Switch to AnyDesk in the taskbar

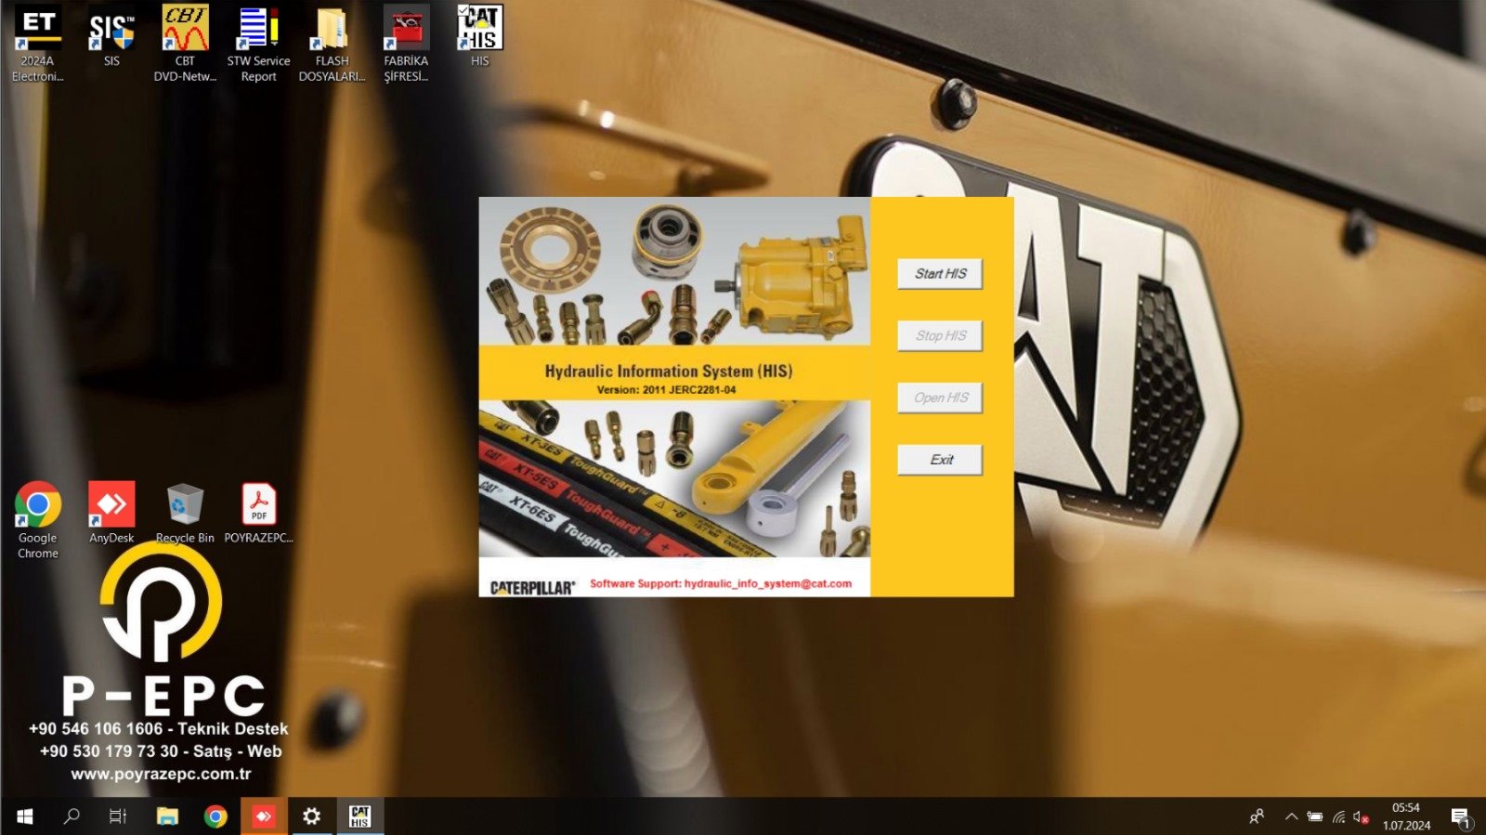[x=264, y=816]
